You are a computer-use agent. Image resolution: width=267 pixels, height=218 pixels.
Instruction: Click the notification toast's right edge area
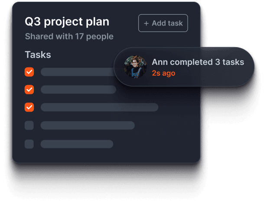pyautogui.click(x=247, y=67)
